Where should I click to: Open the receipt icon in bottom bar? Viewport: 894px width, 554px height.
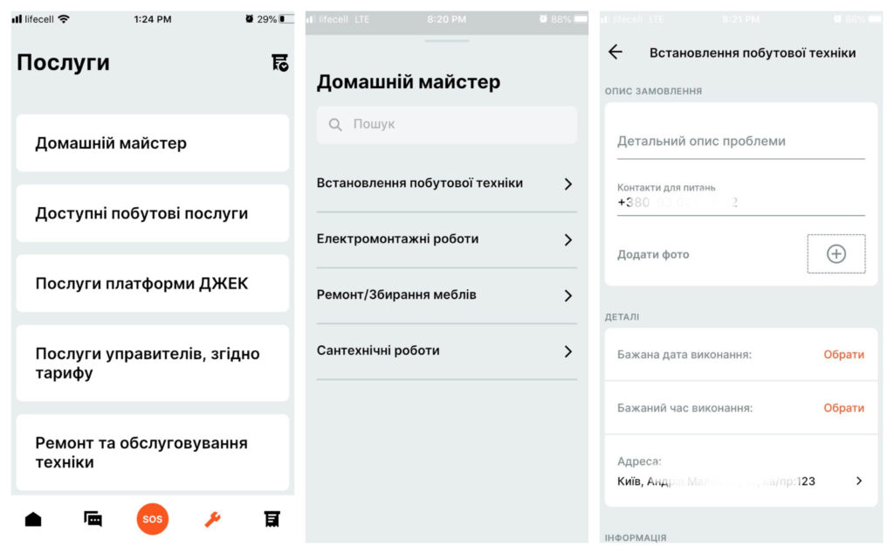(x=272, y=519)
